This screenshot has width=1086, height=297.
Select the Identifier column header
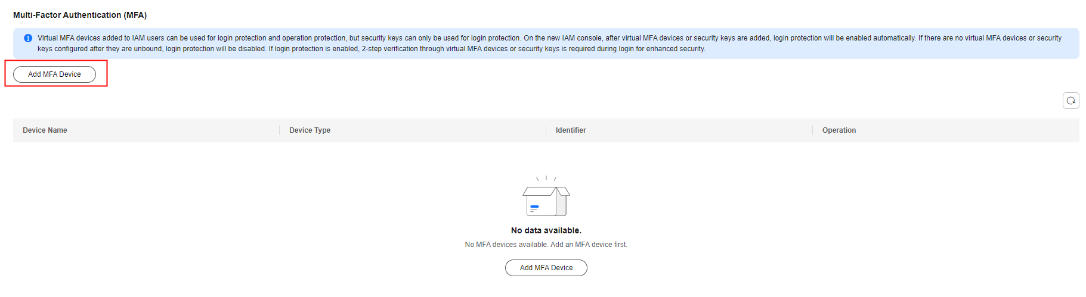(571, 130)
